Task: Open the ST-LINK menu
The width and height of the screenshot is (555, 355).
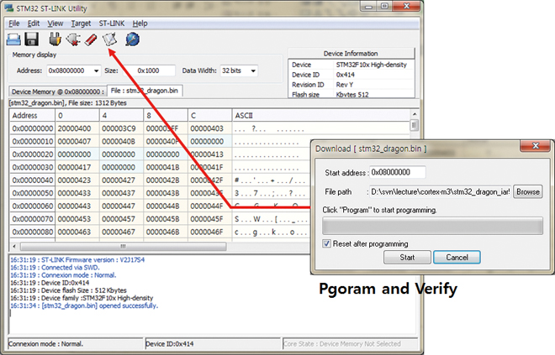Action: point(112,23)
